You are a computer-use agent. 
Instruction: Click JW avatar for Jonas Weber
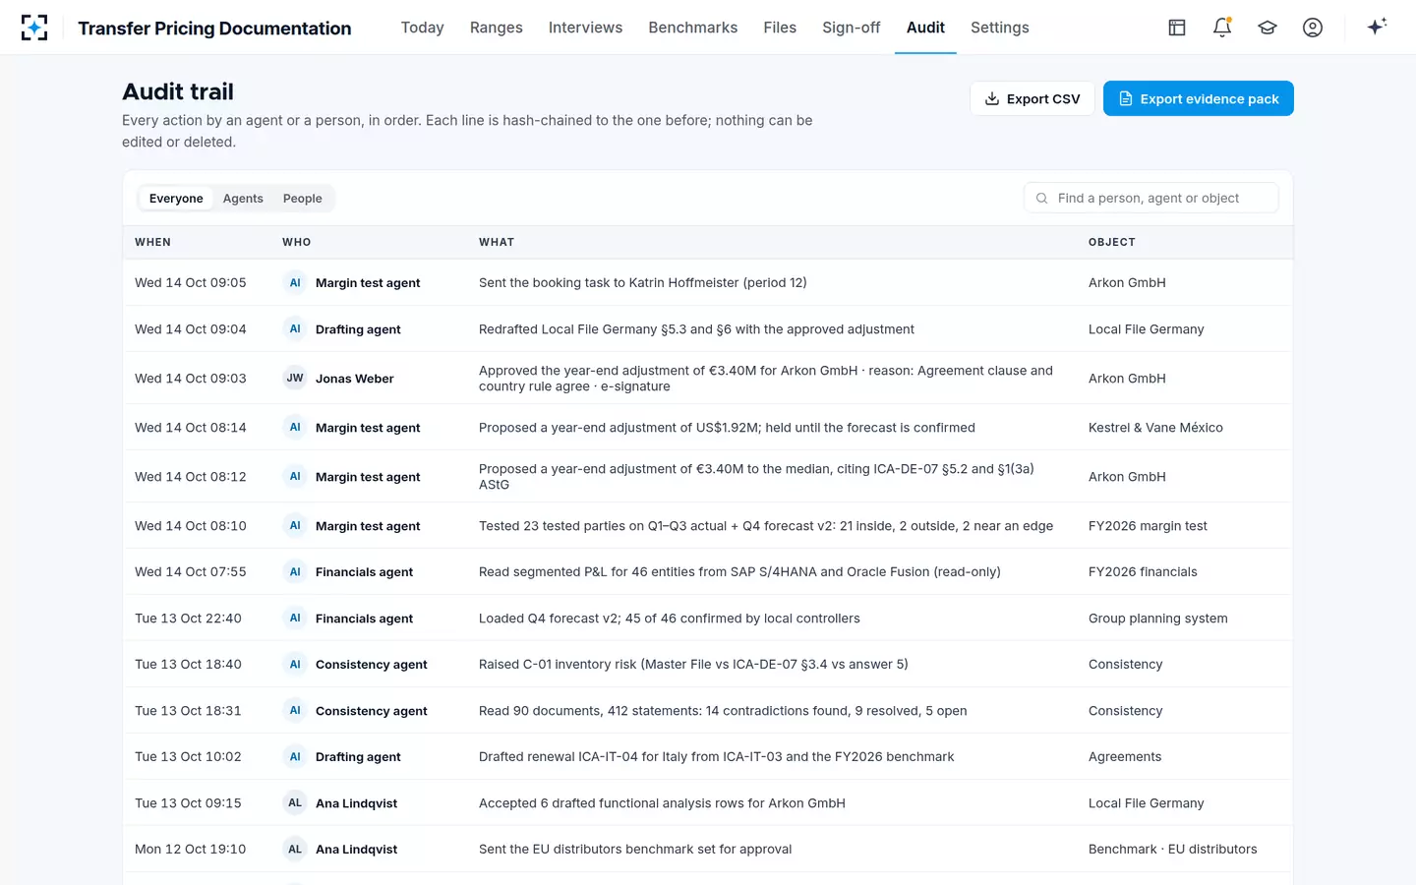(x=295, y=378)
